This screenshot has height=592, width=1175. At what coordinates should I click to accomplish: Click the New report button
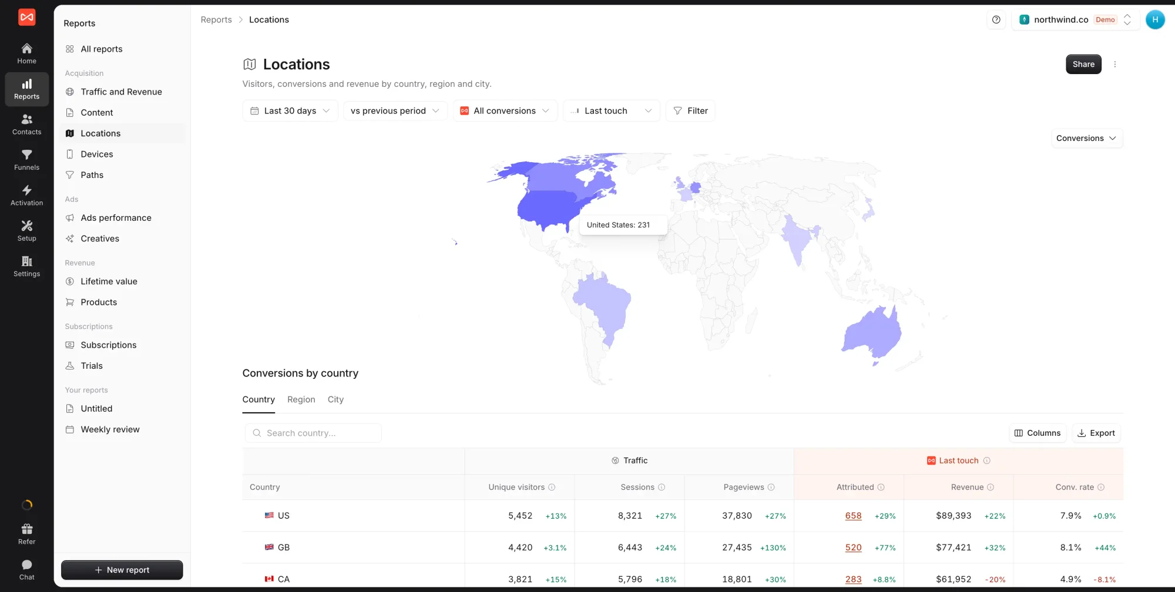click(122, 570)
